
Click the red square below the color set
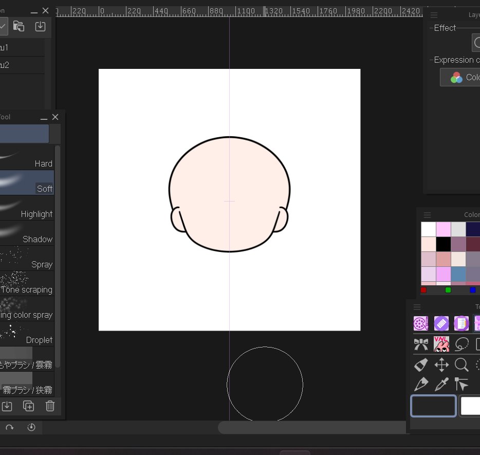point(423,290)
